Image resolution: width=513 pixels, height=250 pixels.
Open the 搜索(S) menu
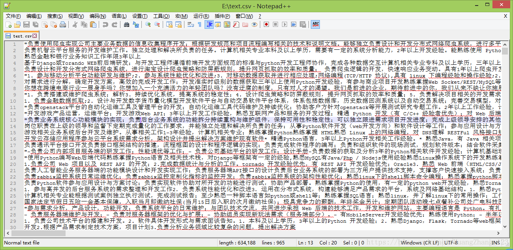point(55,16)
